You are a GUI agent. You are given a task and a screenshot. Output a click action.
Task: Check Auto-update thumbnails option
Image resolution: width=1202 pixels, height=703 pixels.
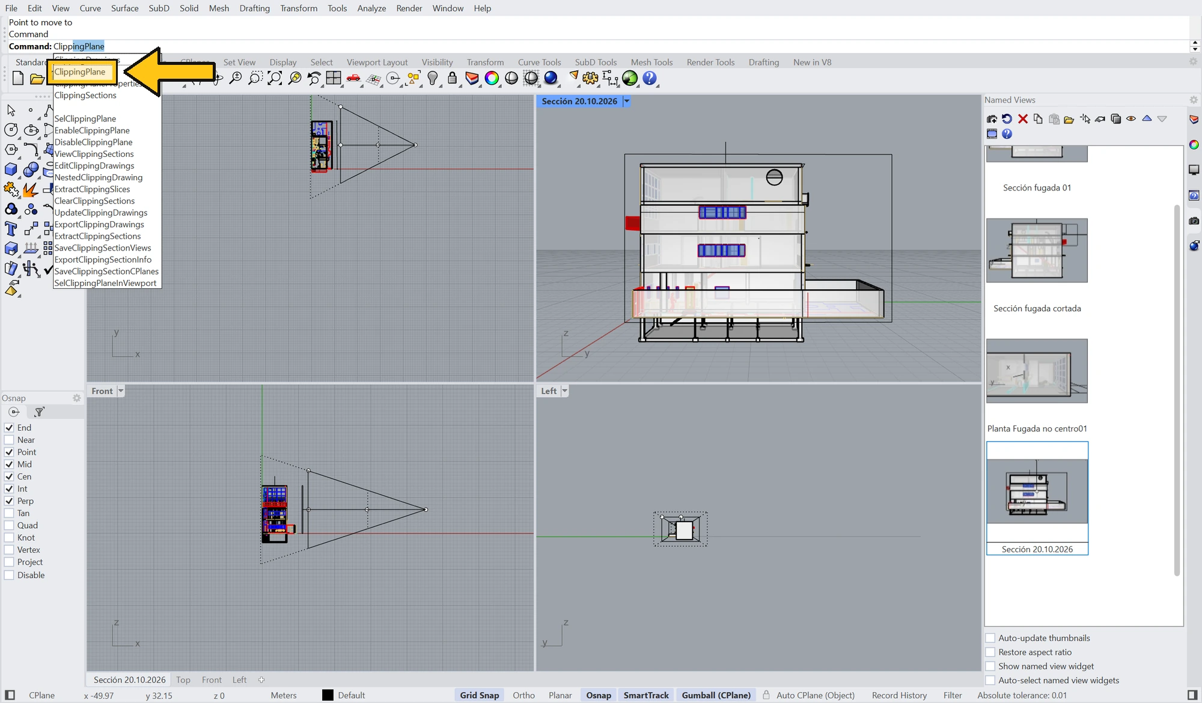tap(990, 638)
